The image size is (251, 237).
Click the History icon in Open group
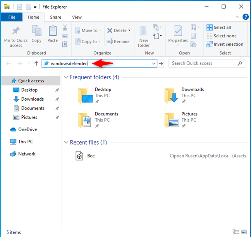click(194, 44)
